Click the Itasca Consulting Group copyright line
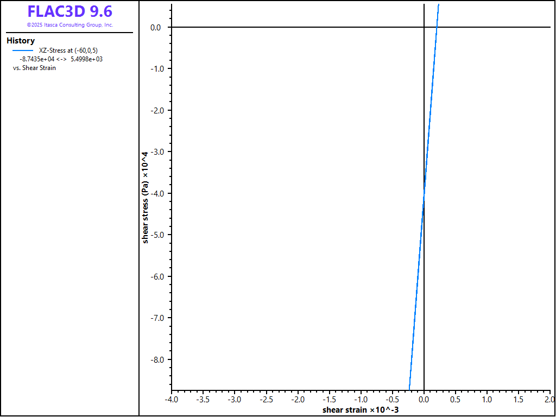 [70, 25]
